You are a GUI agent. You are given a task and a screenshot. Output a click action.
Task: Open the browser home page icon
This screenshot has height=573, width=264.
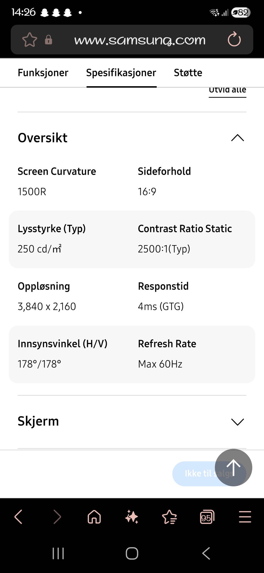pos(94,517)
